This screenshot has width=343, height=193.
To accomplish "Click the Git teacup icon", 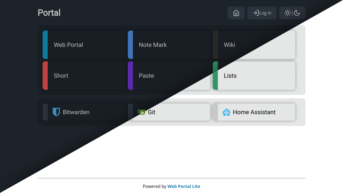I will click(141, 112).
